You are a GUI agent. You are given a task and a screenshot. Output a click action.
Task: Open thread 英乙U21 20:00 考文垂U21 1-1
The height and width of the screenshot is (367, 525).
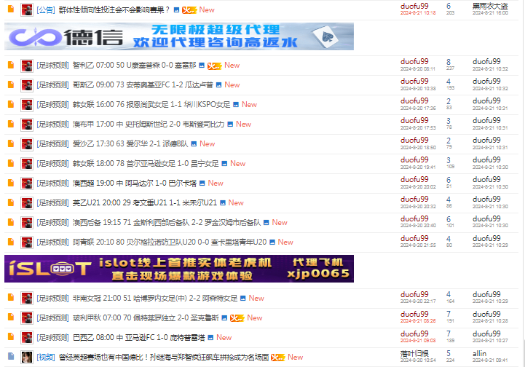click(x=145, y=203)
